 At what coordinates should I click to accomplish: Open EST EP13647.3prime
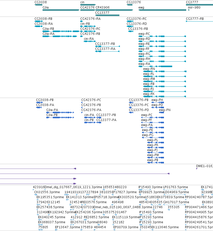point(67,227)
